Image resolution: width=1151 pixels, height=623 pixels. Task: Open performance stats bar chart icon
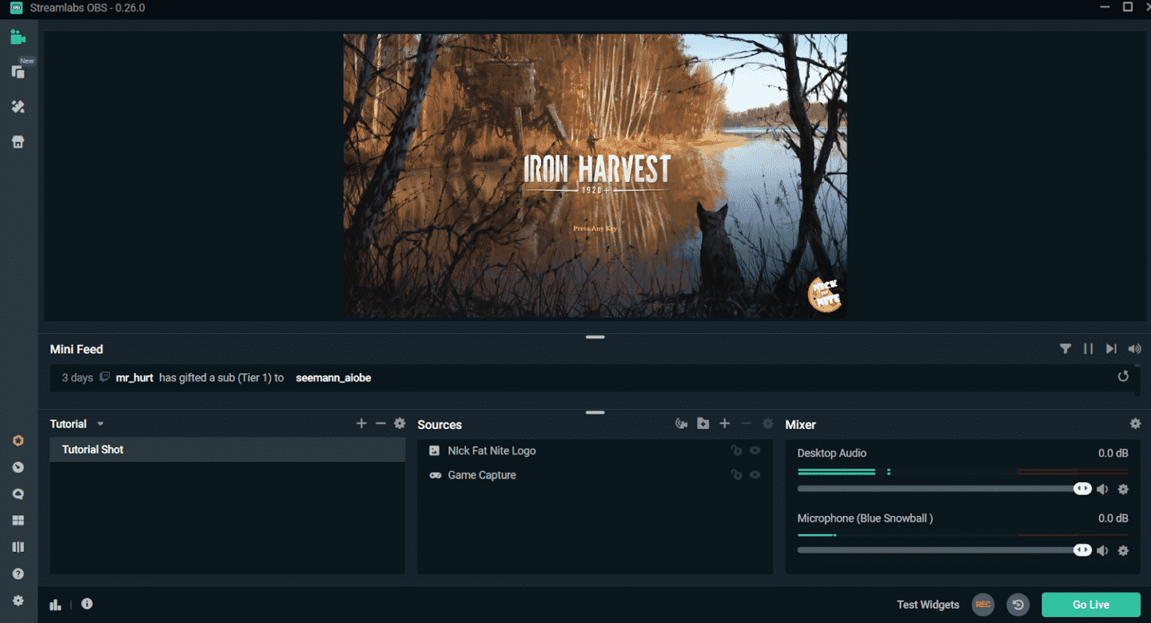coord(55,604)
